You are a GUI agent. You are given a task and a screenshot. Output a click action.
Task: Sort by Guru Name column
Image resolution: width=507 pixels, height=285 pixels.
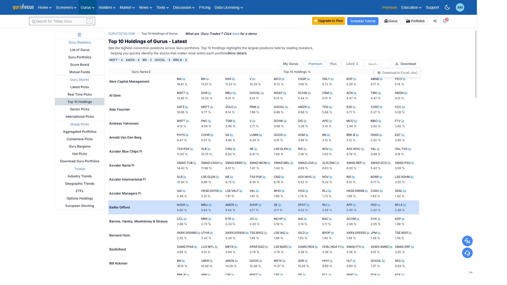pos(141,72)
